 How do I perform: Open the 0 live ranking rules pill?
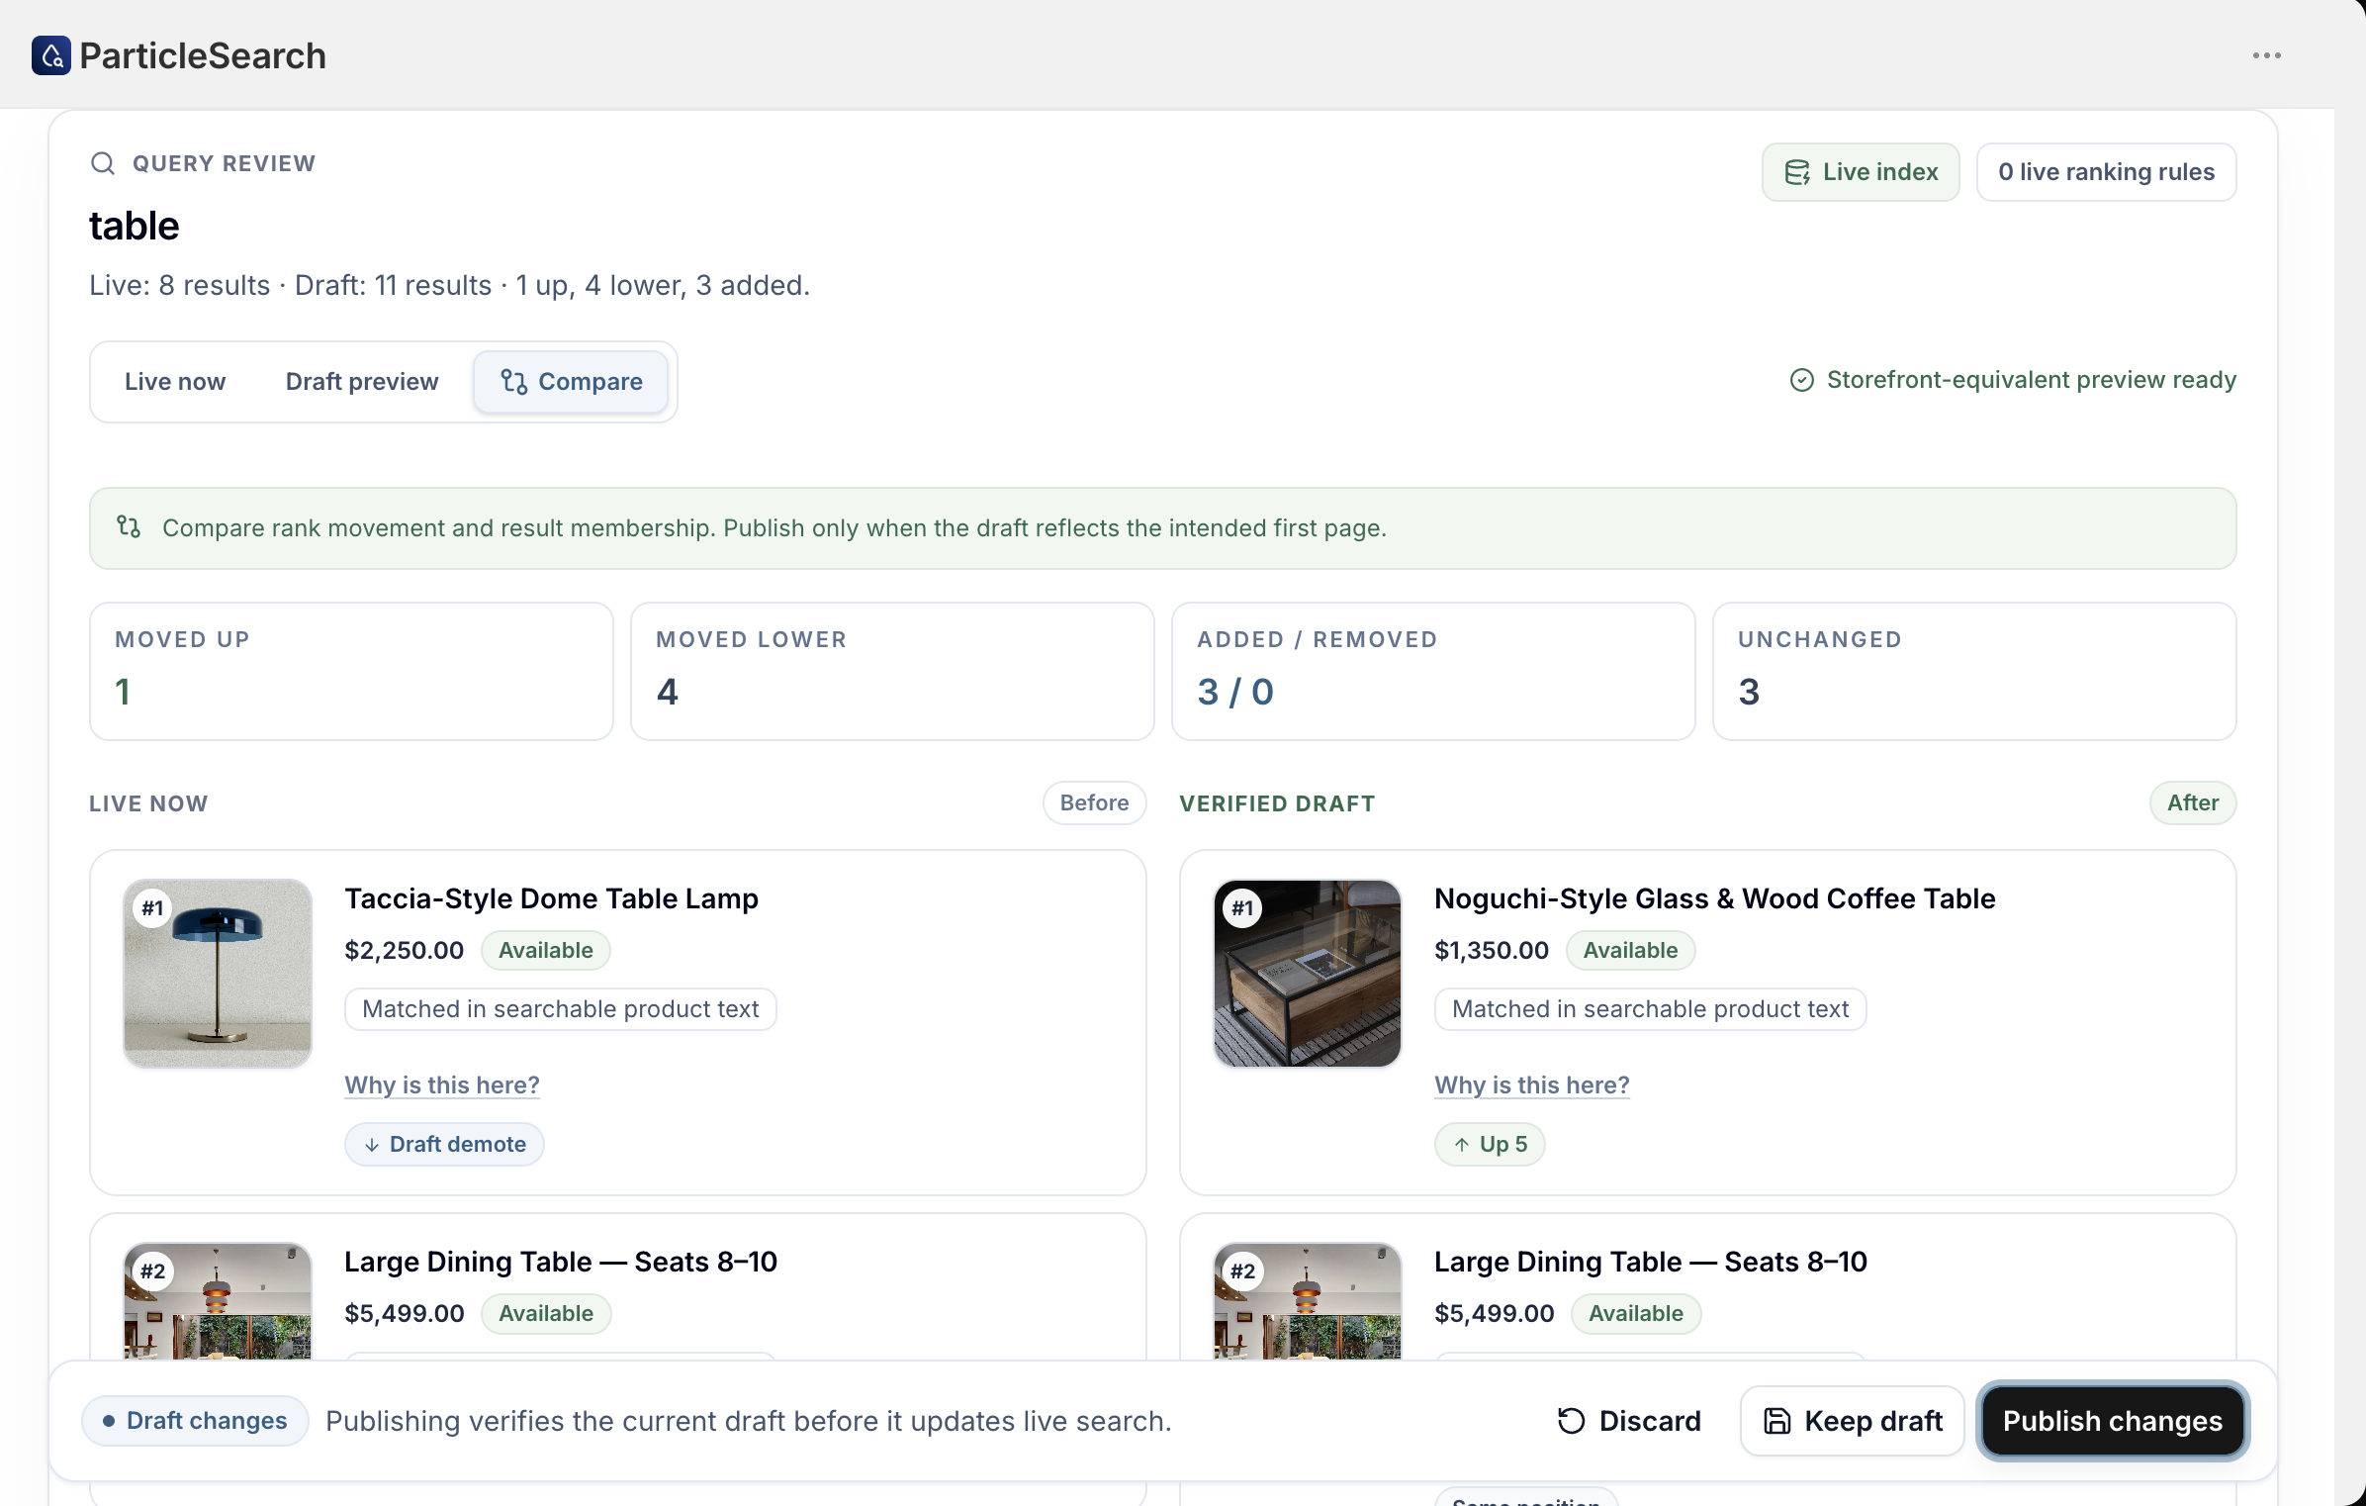[2106, 172]
